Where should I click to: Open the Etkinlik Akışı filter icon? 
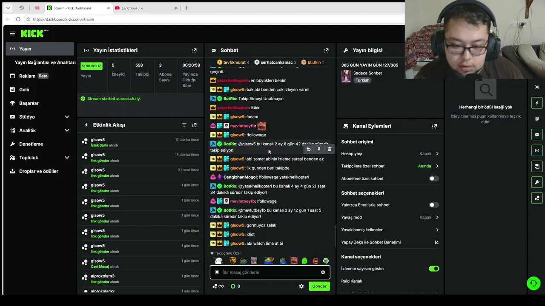click(x=184, y=125)
